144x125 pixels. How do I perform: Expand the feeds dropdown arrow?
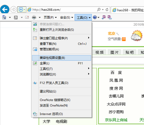pos(22,18)
